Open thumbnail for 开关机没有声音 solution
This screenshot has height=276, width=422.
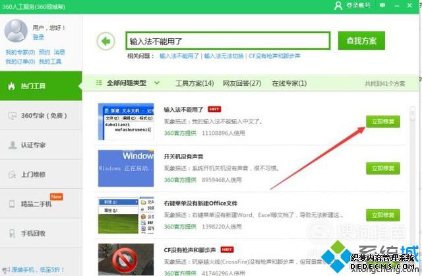click(126, 168)
